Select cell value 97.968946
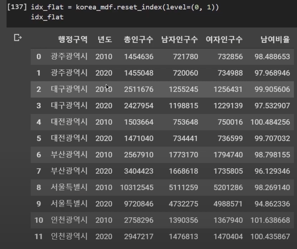 [x=272, y=73]
